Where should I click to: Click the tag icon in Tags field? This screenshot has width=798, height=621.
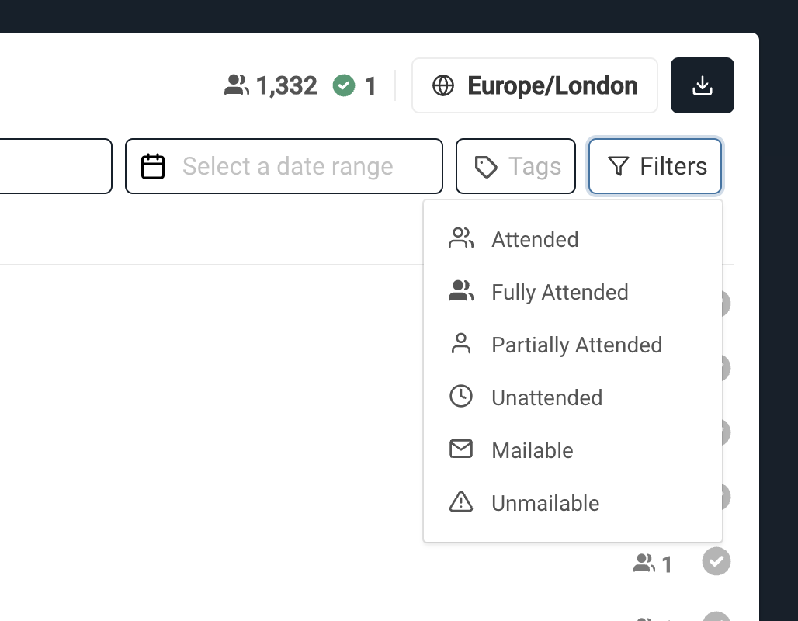(486, 166)
